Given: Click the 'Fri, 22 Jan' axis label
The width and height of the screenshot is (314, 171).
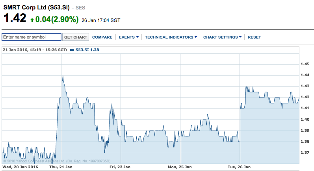Looking at the screenshot, I should pos(120,167).
